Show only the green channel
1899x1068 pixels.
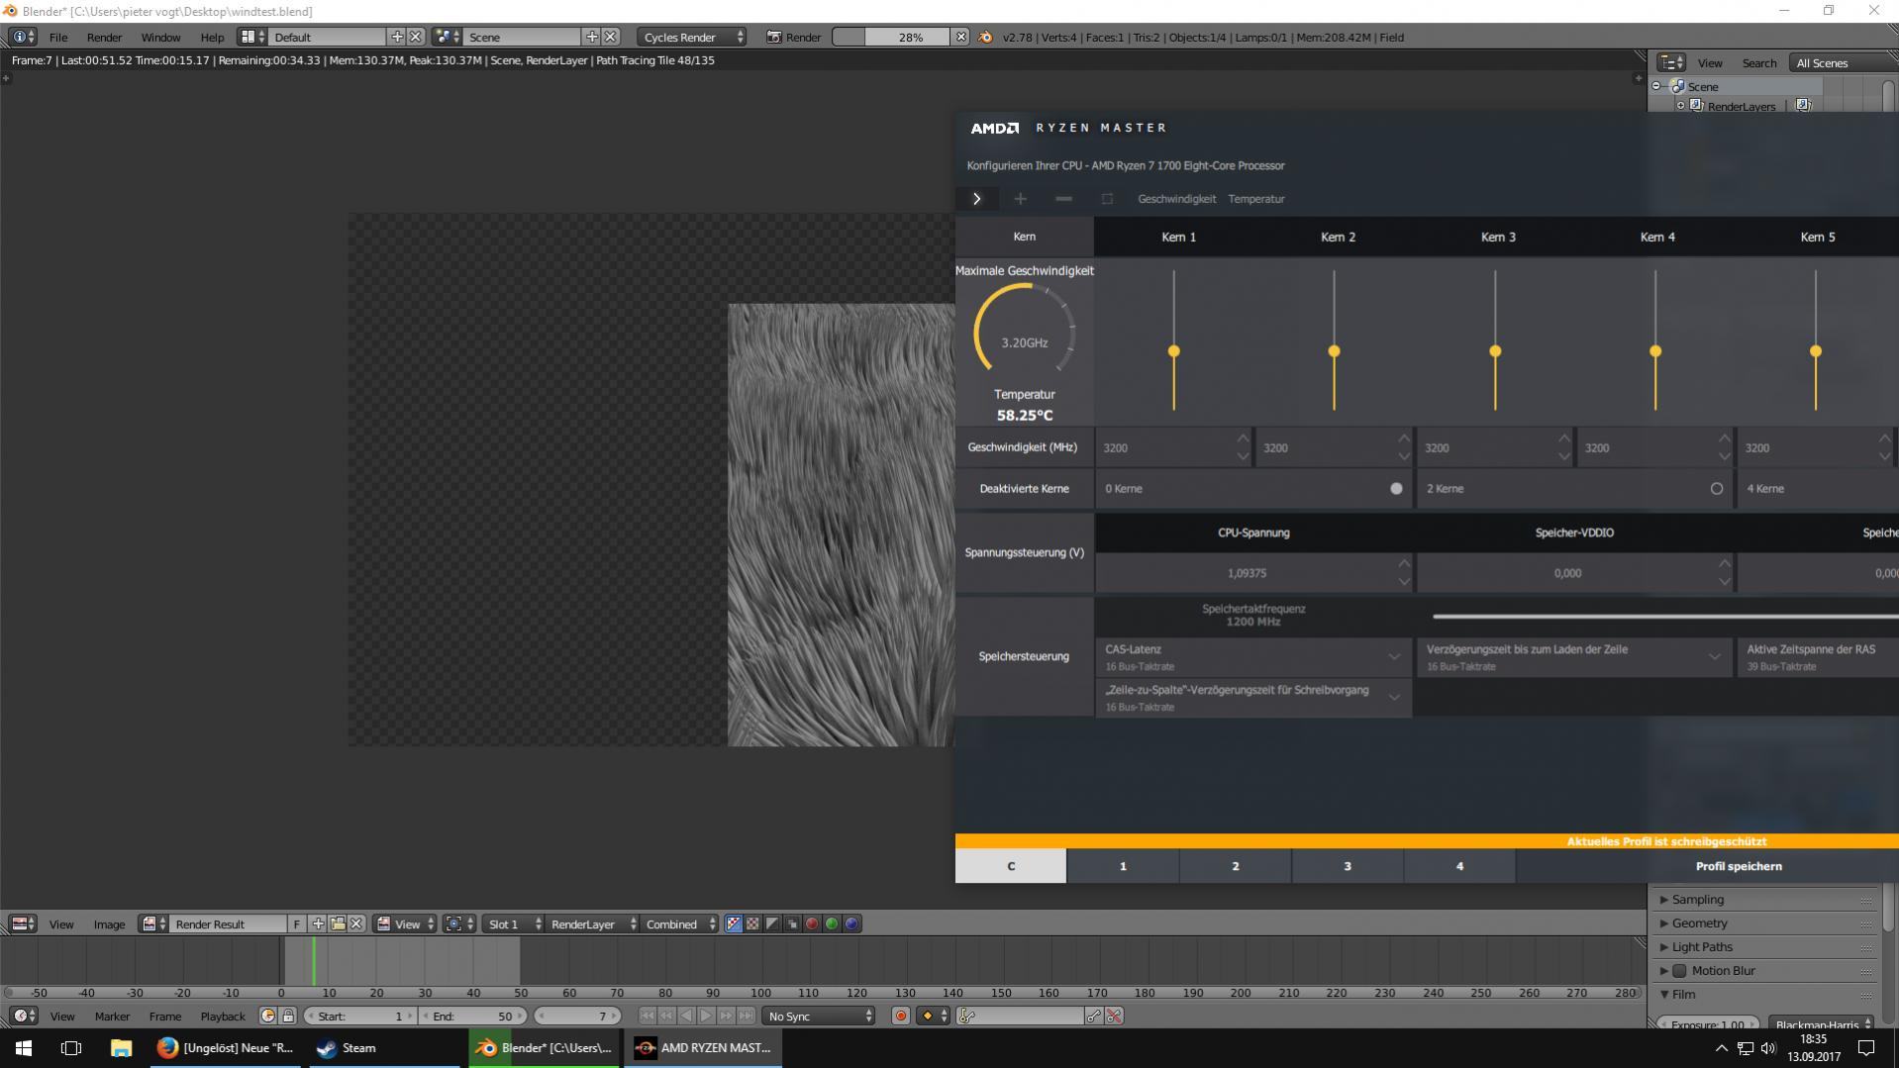[x=832, y=923]
